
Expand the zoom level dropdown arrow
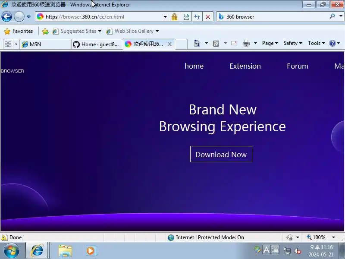333,237
